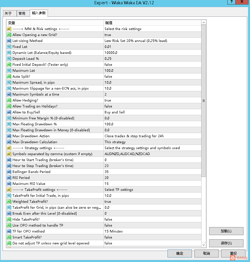Click the icon beside Dynamic Lot row
The image size is (250, 262).
(x=9, y=53)
